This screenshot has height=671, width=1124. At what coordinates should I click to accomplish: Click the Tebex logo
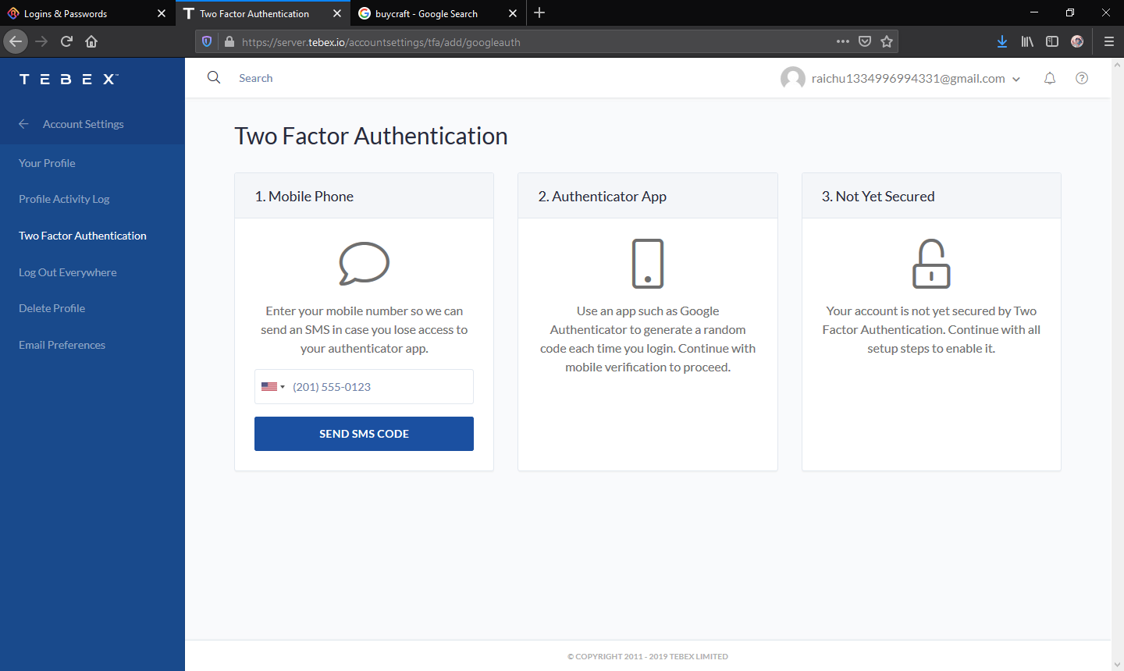[x=69, y=79]
